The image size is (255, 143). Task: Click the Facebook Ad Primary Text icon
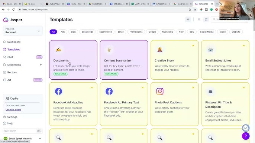(x=109, y=91)
